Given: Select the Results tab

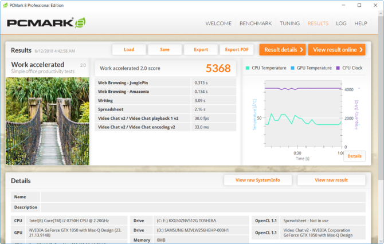Looking at the screenshot, I should pyautogui.click(x=318, y=23).
